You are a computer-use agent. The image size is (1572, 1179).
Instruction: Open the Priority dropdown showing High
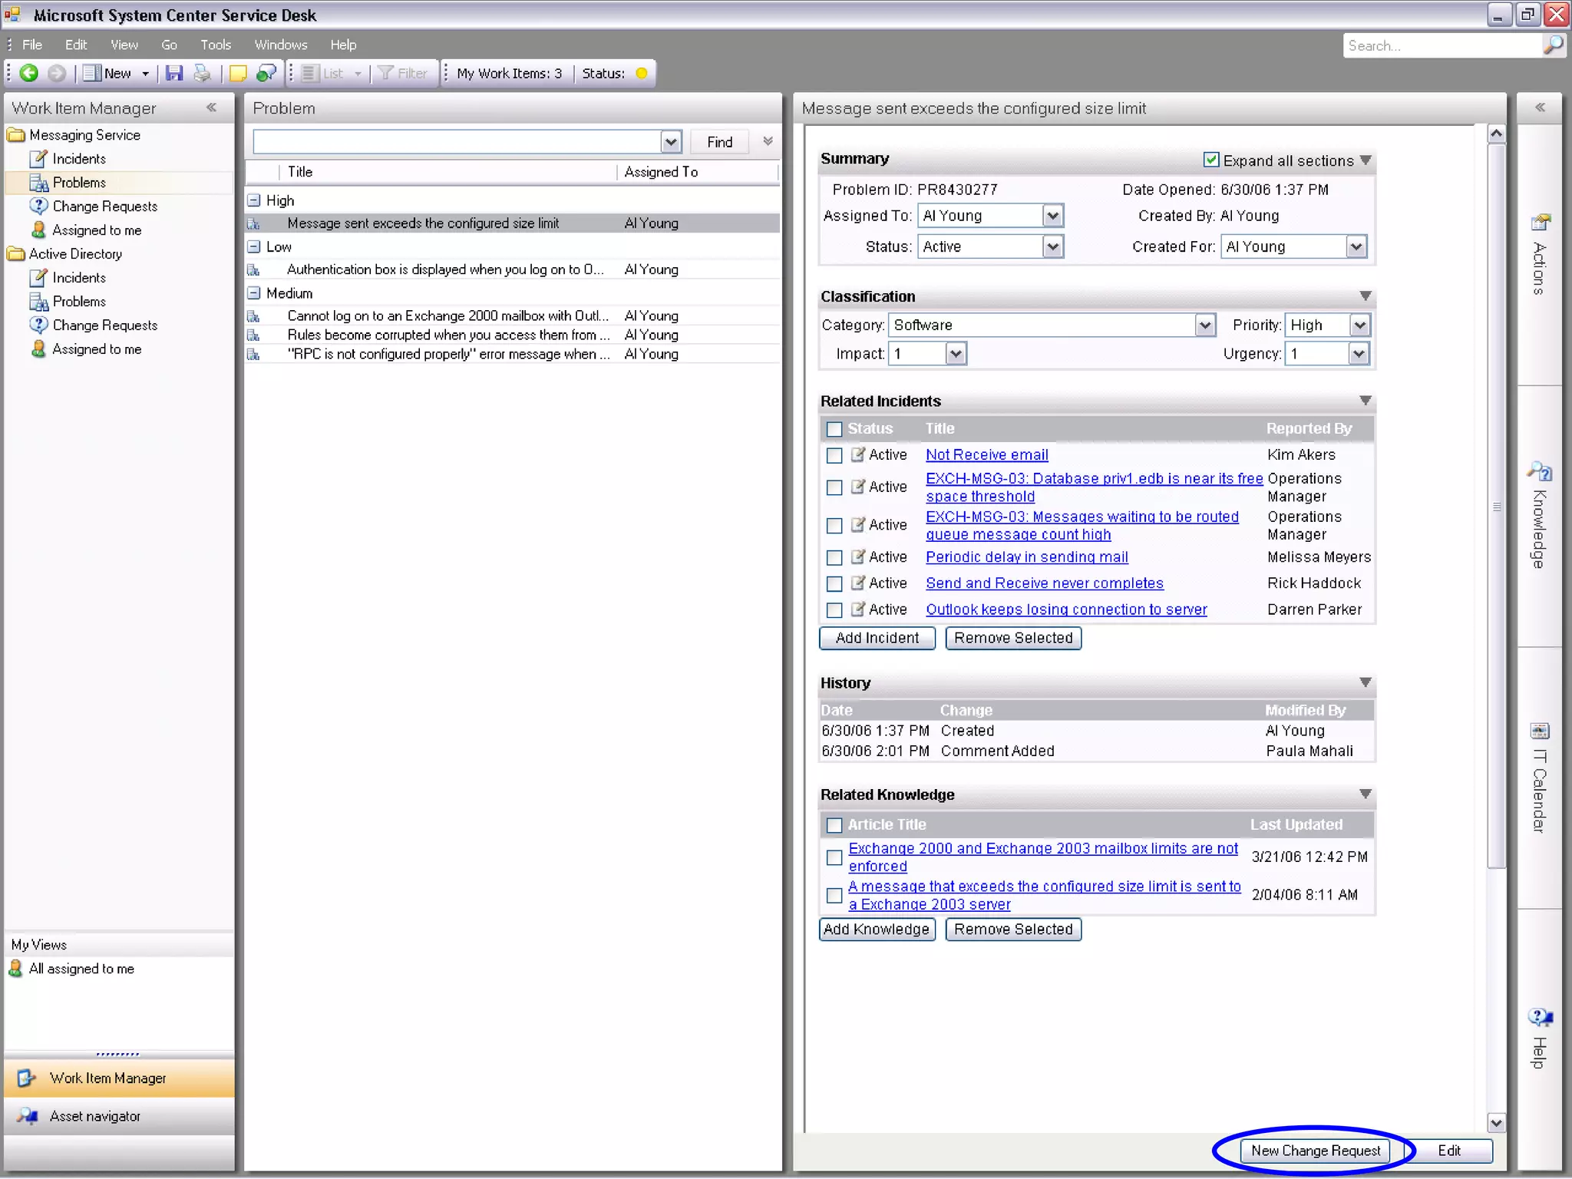click(x=1359, y=325)
